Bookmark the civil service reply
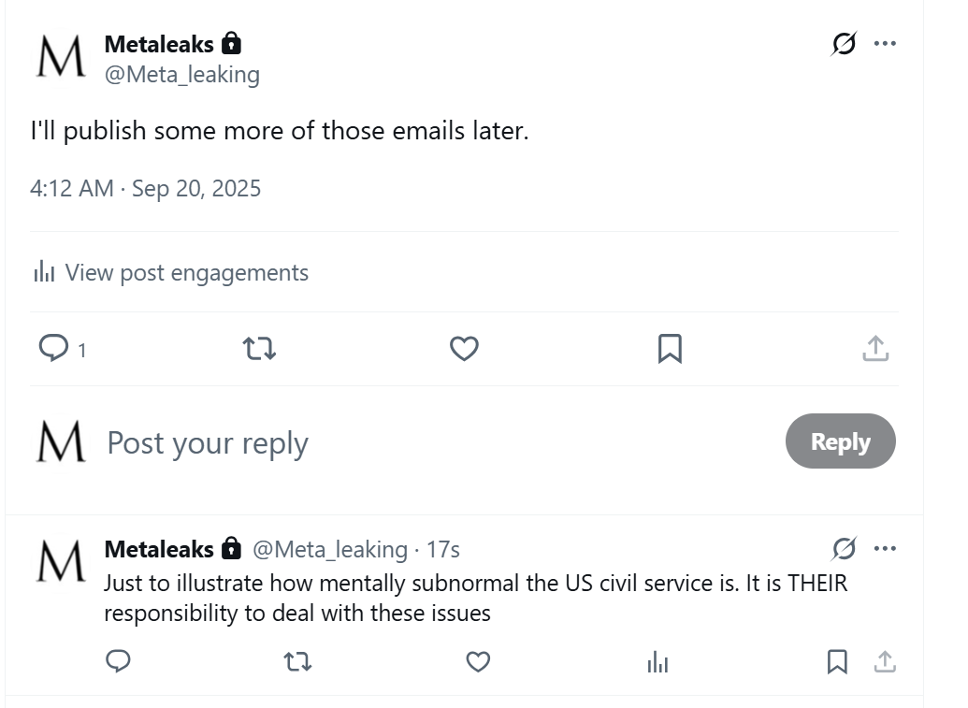Viewport: 968px width, 708px height. pos(837,662)
